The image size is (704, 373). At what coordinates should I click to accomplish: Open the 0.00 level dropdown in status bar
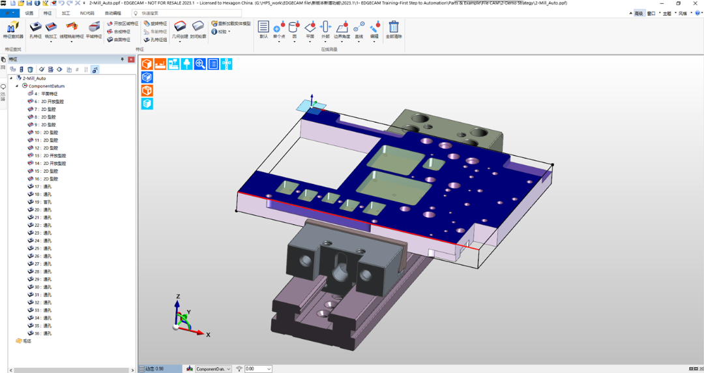269,369
